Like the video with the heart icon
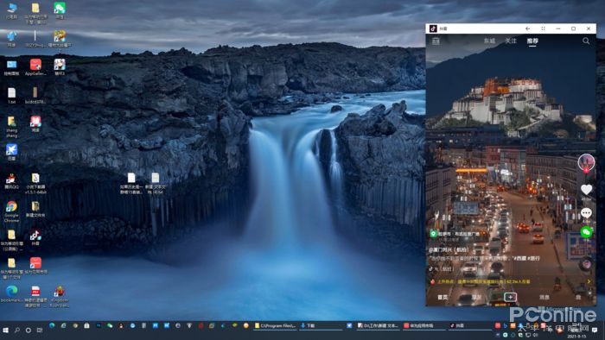Viewport: 605px width, 340px height. coord(586,190)
